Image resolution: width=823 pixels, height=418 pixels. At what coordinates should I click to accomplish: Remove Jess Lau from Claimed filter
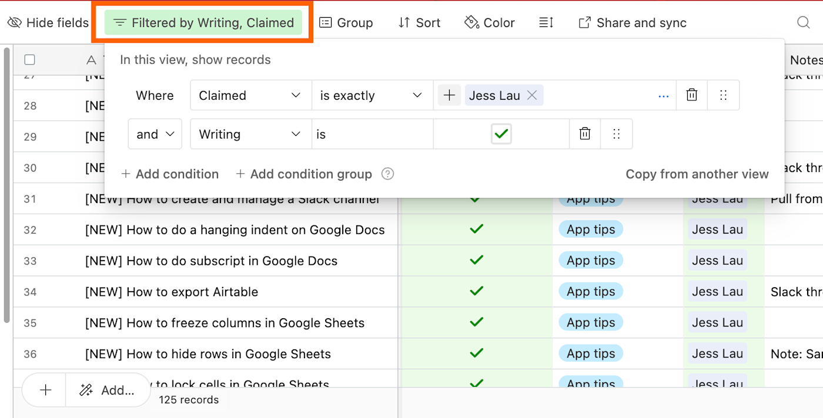[532, 95]
